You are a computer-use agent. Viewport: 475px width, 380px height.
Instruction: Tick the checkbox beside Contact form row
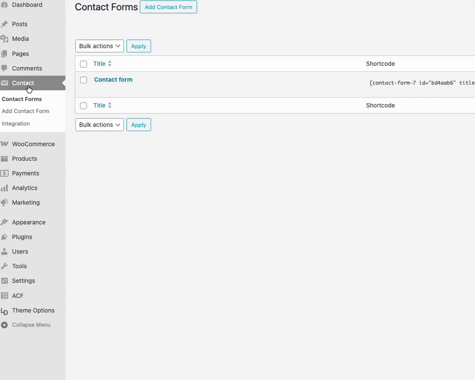coord(83,80)
